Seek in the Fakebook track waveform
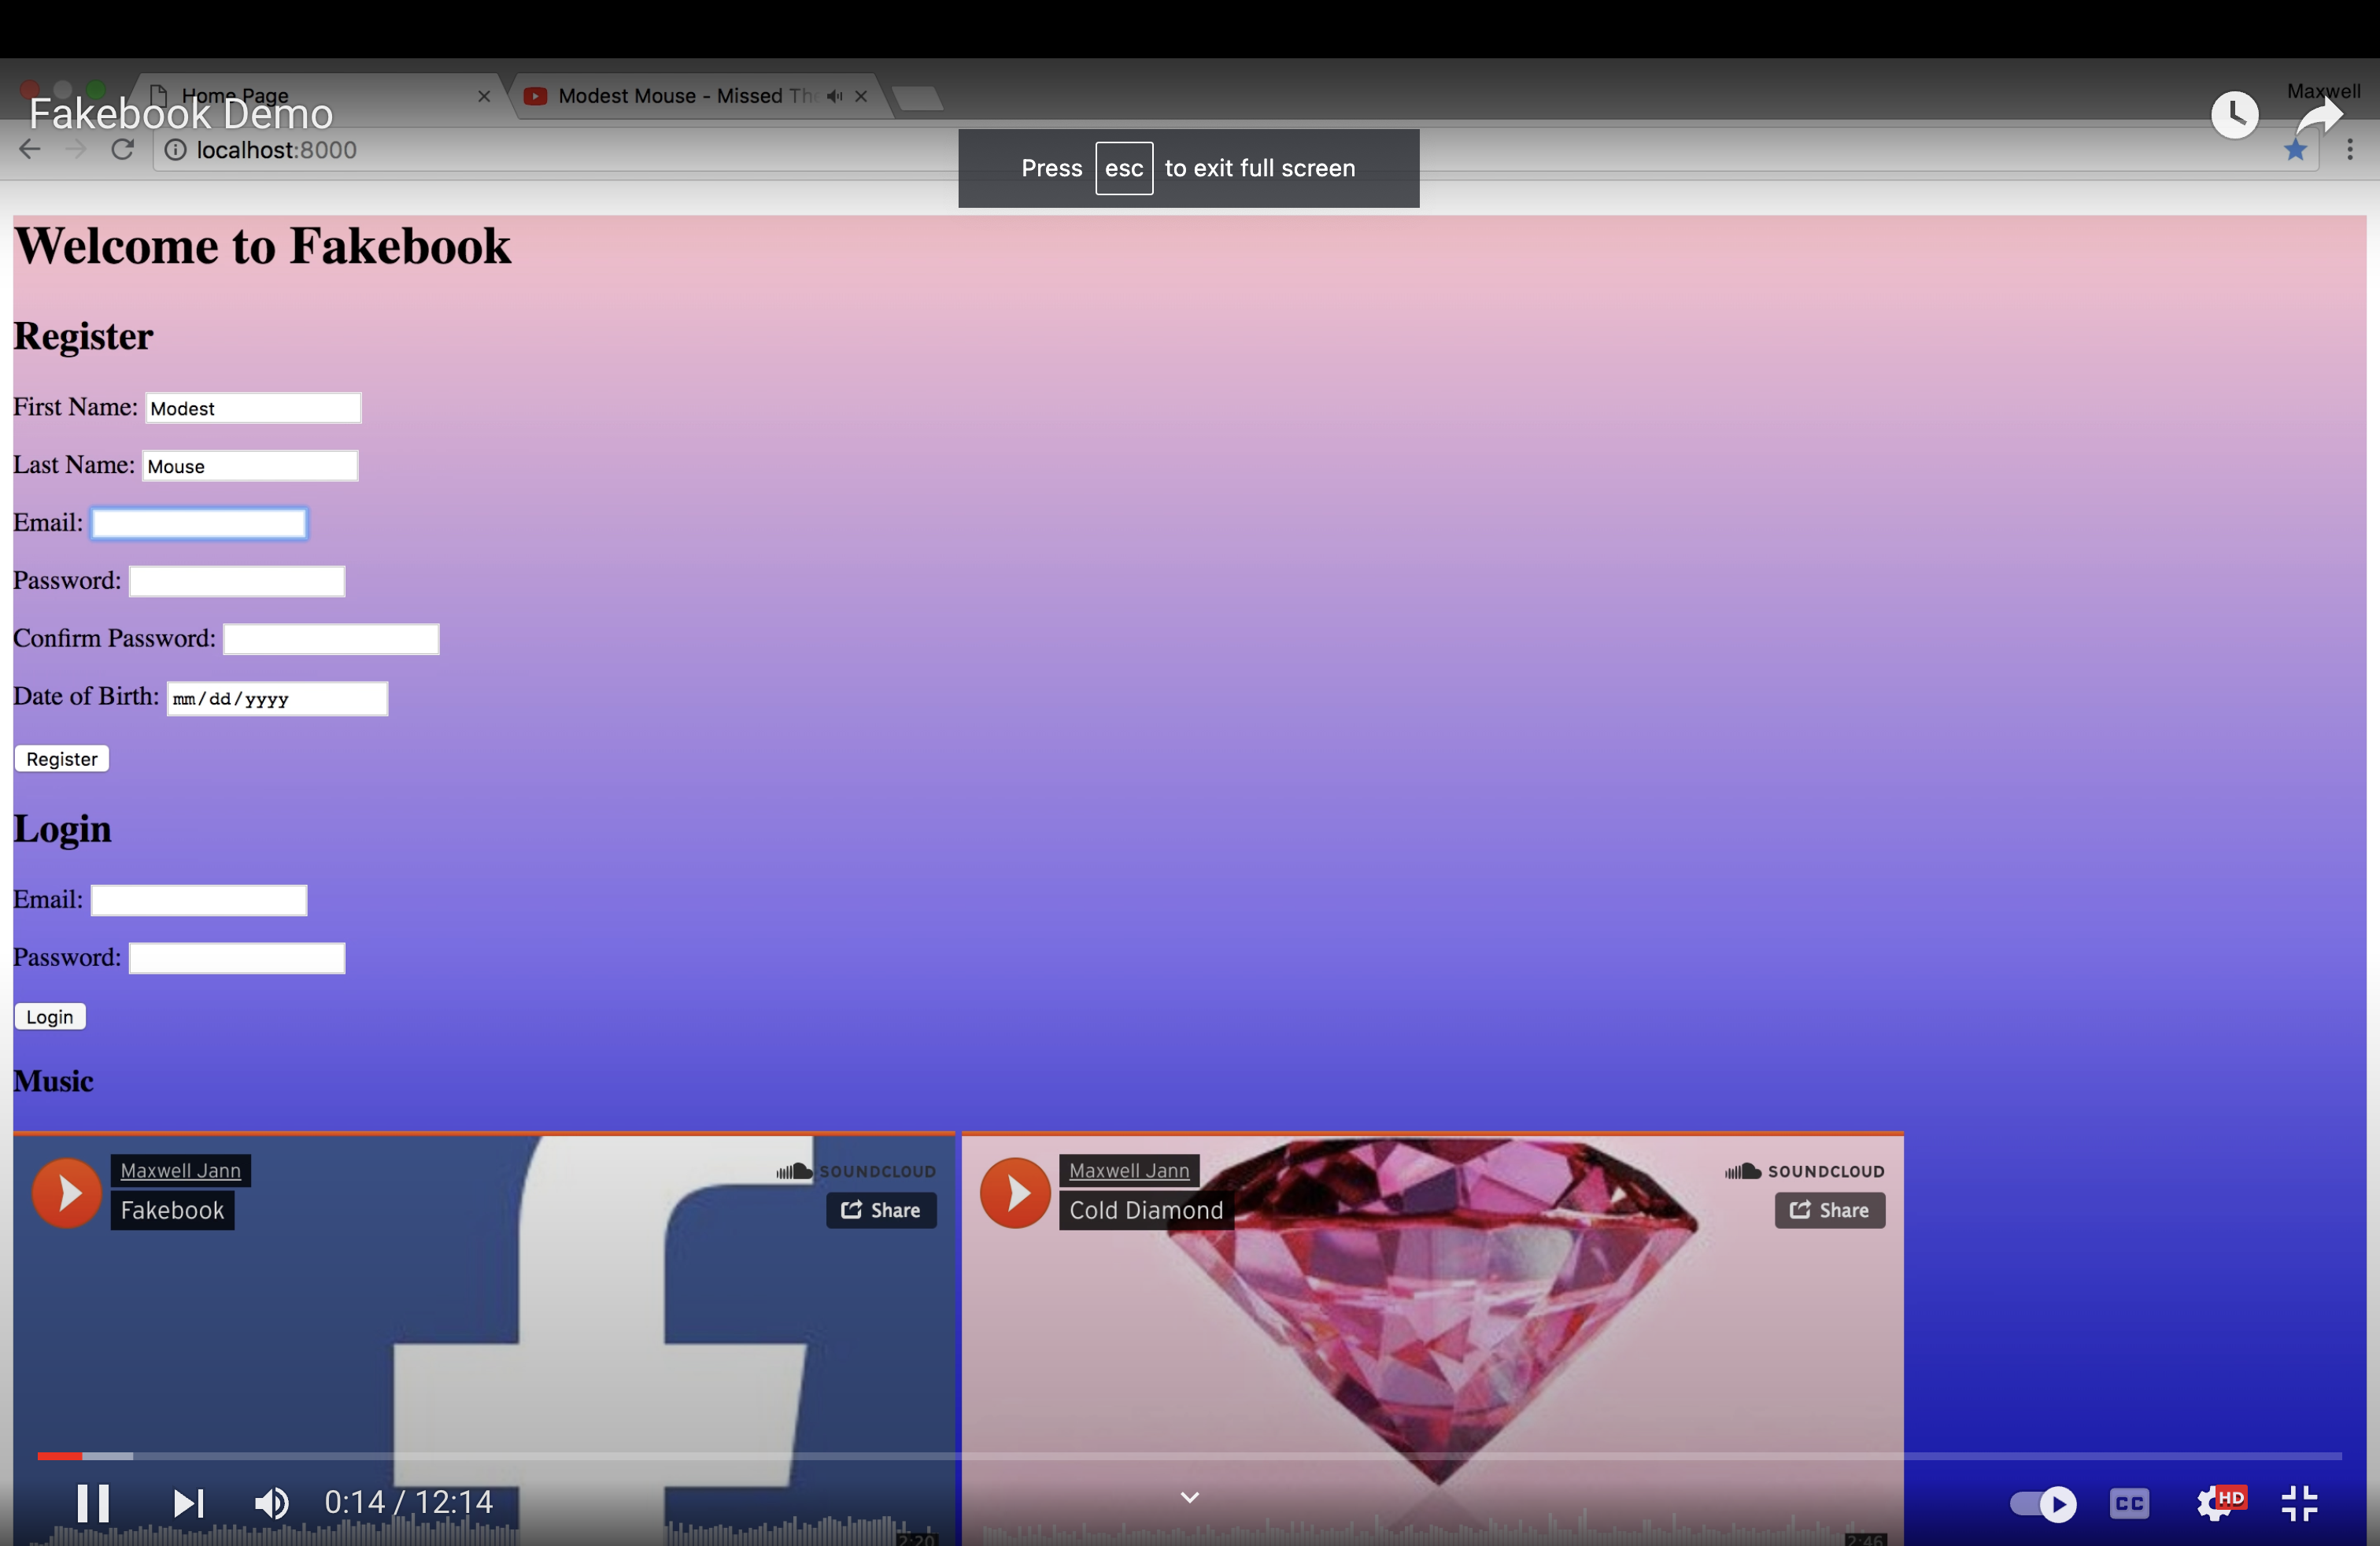 pyautogui.click(x=484, y=1532)
